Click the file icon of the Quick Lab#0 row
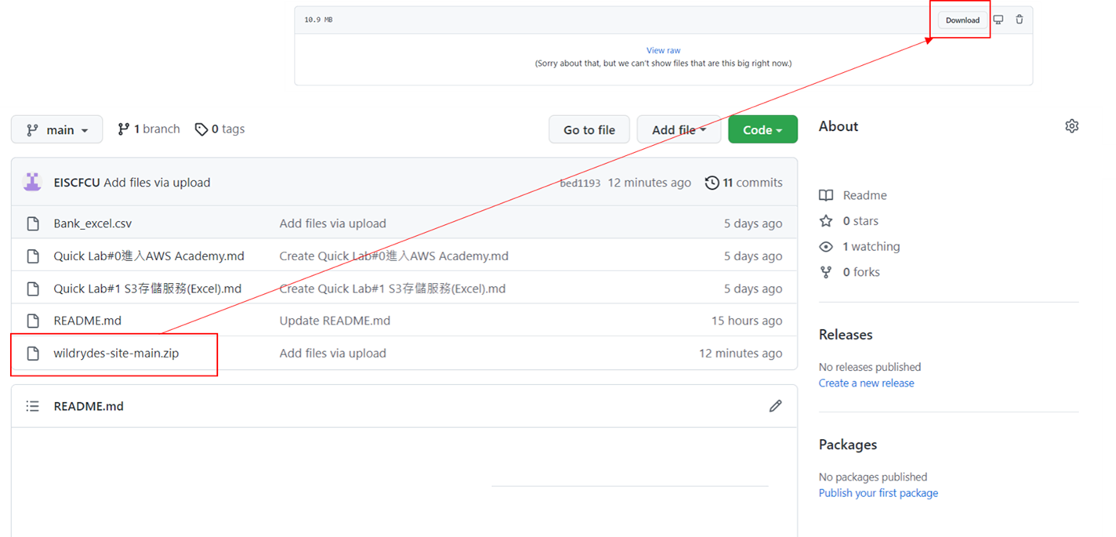Screen dimensions: 1116x537 33,256
